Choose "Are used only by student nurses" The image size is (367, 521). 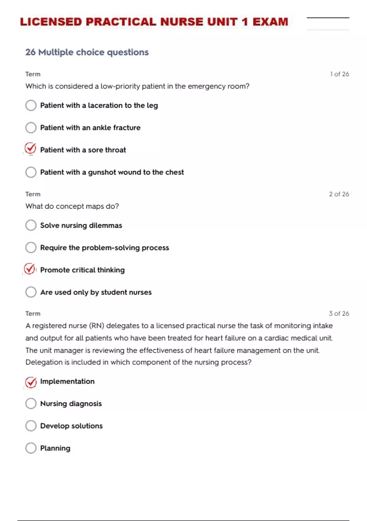31,292
